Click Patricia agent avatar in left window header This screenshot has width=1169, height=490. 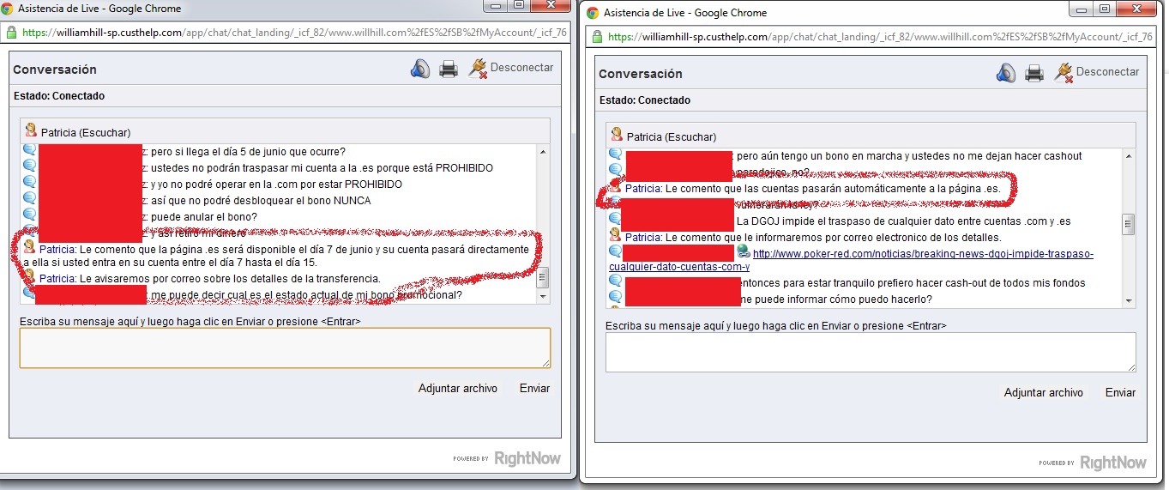(32, 131)
